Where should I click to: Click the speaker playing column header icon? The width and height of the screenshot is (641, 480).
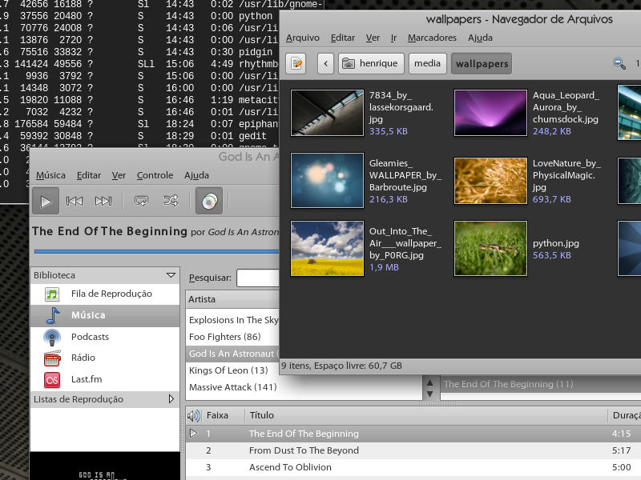[194, 415]
